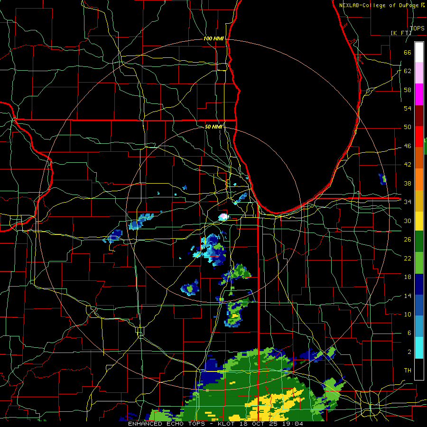Select the "10" legend value
This screenshot has width=427, height=427.
pyautogui.click(x=408, y=314)
